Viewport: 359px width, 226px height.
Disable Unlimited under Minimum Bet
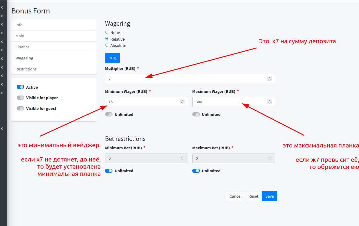(109, 171)
